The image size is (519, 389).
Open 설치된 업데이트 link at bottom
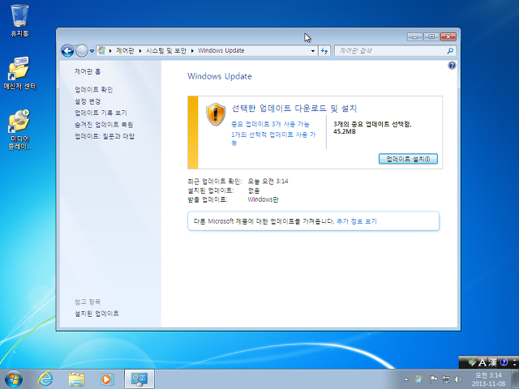97,314
